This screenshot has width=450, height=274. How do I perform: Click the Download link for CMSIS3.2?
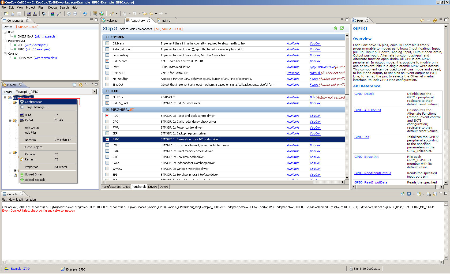(x=293, y=73)
